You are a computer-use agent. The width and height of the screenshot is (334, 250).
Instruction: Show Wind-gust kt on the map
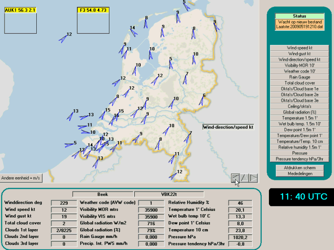point(299,54)
